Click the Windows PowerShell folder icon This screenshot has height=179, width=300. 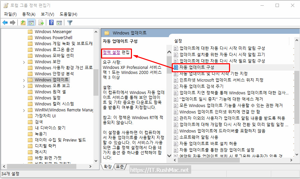tap(30, 38)
